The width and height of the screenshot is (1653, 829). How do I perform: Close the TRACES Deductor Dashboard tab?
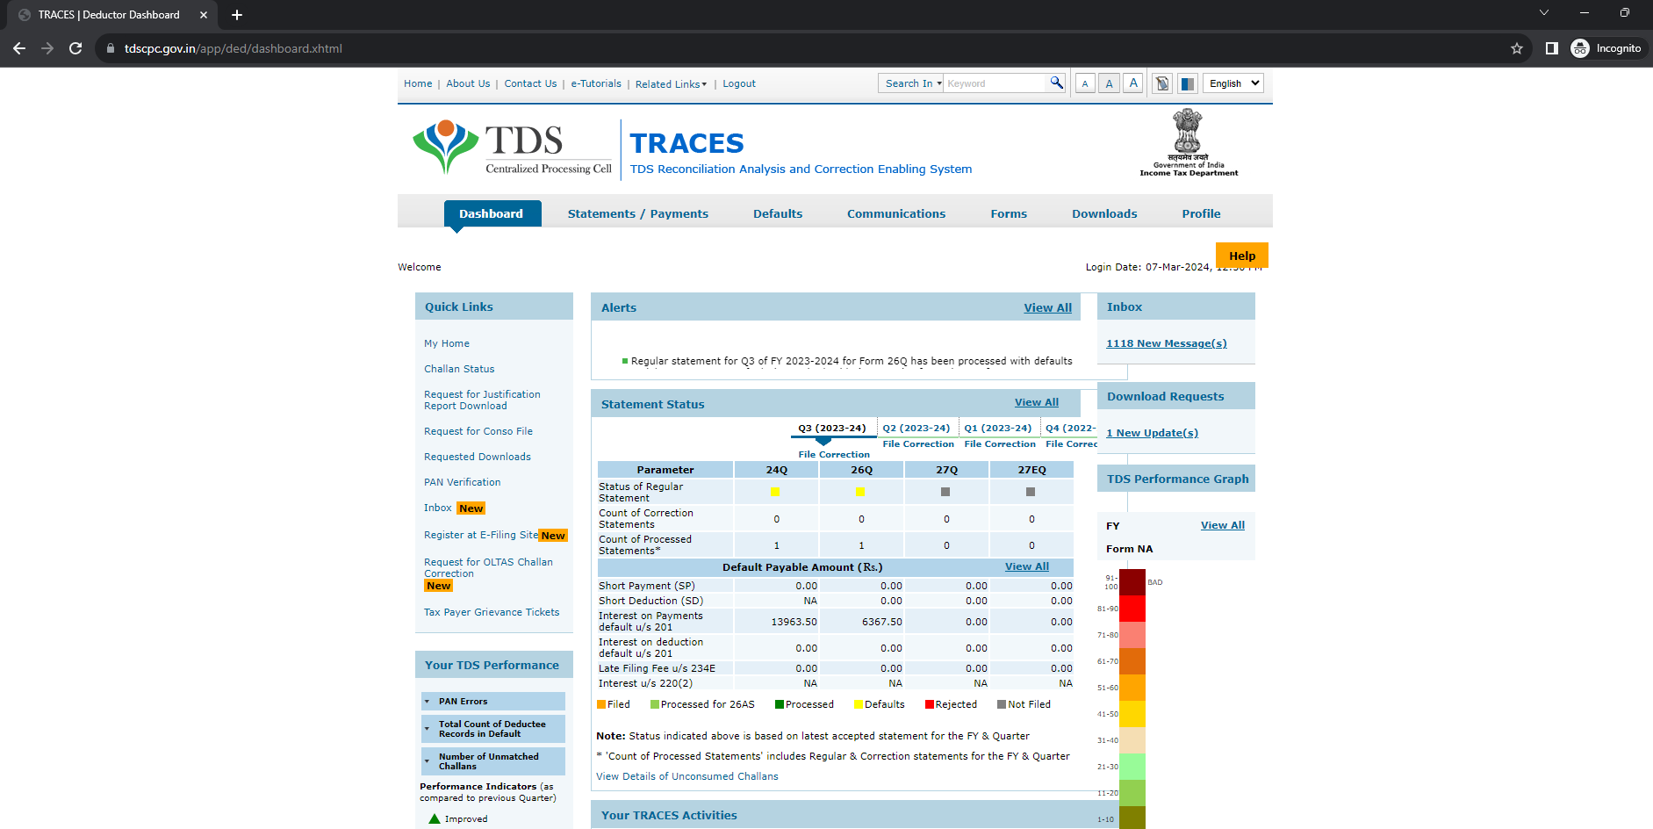(204, 15)
